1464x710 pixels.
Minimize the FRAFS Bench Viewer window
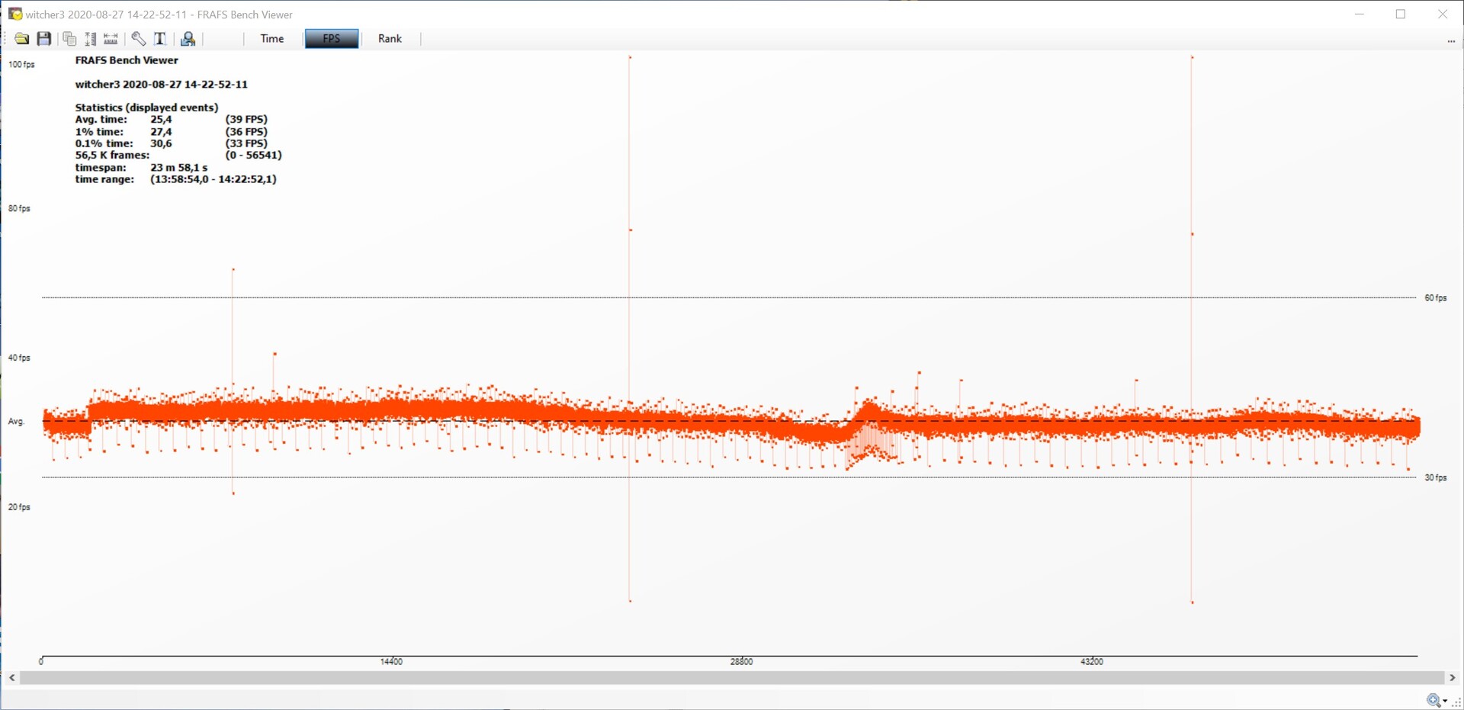(x=1360, y=14)
